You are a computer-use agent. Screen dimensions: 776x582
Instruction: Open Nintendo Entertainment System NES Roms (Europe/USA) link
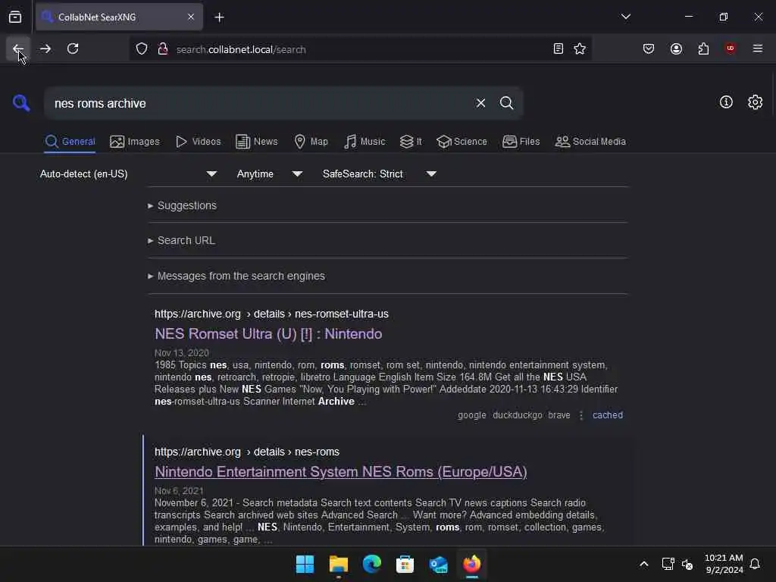[340, 472]
